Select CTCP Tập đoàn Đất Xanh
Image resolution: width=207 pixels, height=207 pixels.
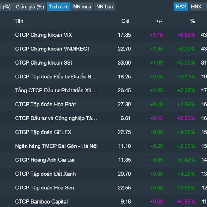(45, 174)
